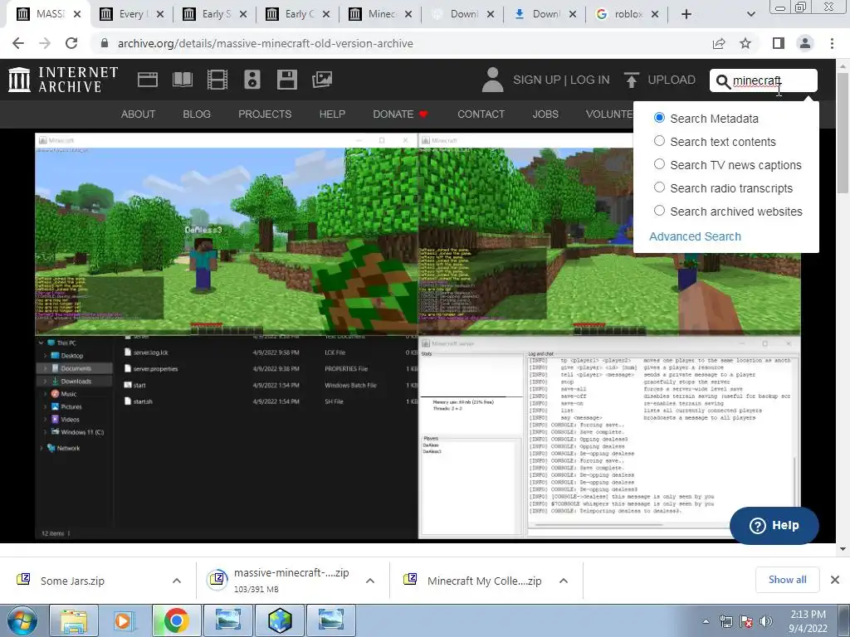The width and height of the screenshot is (850, 637).
Task: Close the downloads bar
Action: coord(835,580)
